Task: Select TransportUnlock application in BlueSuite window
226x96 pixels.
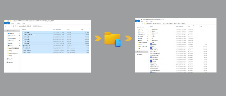Action: coord(155,70)
